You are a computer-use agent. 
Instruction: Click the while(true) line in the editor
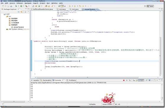pyautogui.click(x=50, y=63)
